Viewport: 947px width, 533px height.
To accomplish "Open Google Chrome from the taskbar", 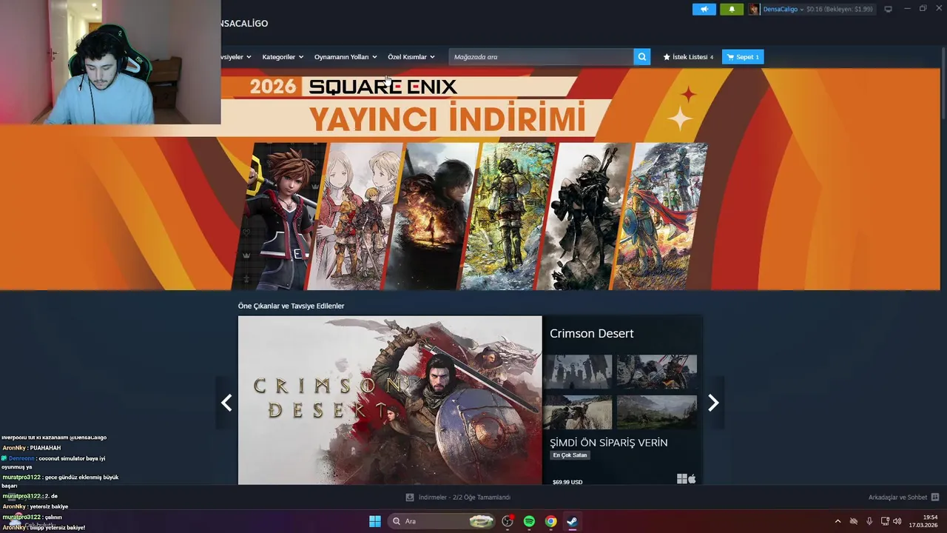I will coord(550,521).
